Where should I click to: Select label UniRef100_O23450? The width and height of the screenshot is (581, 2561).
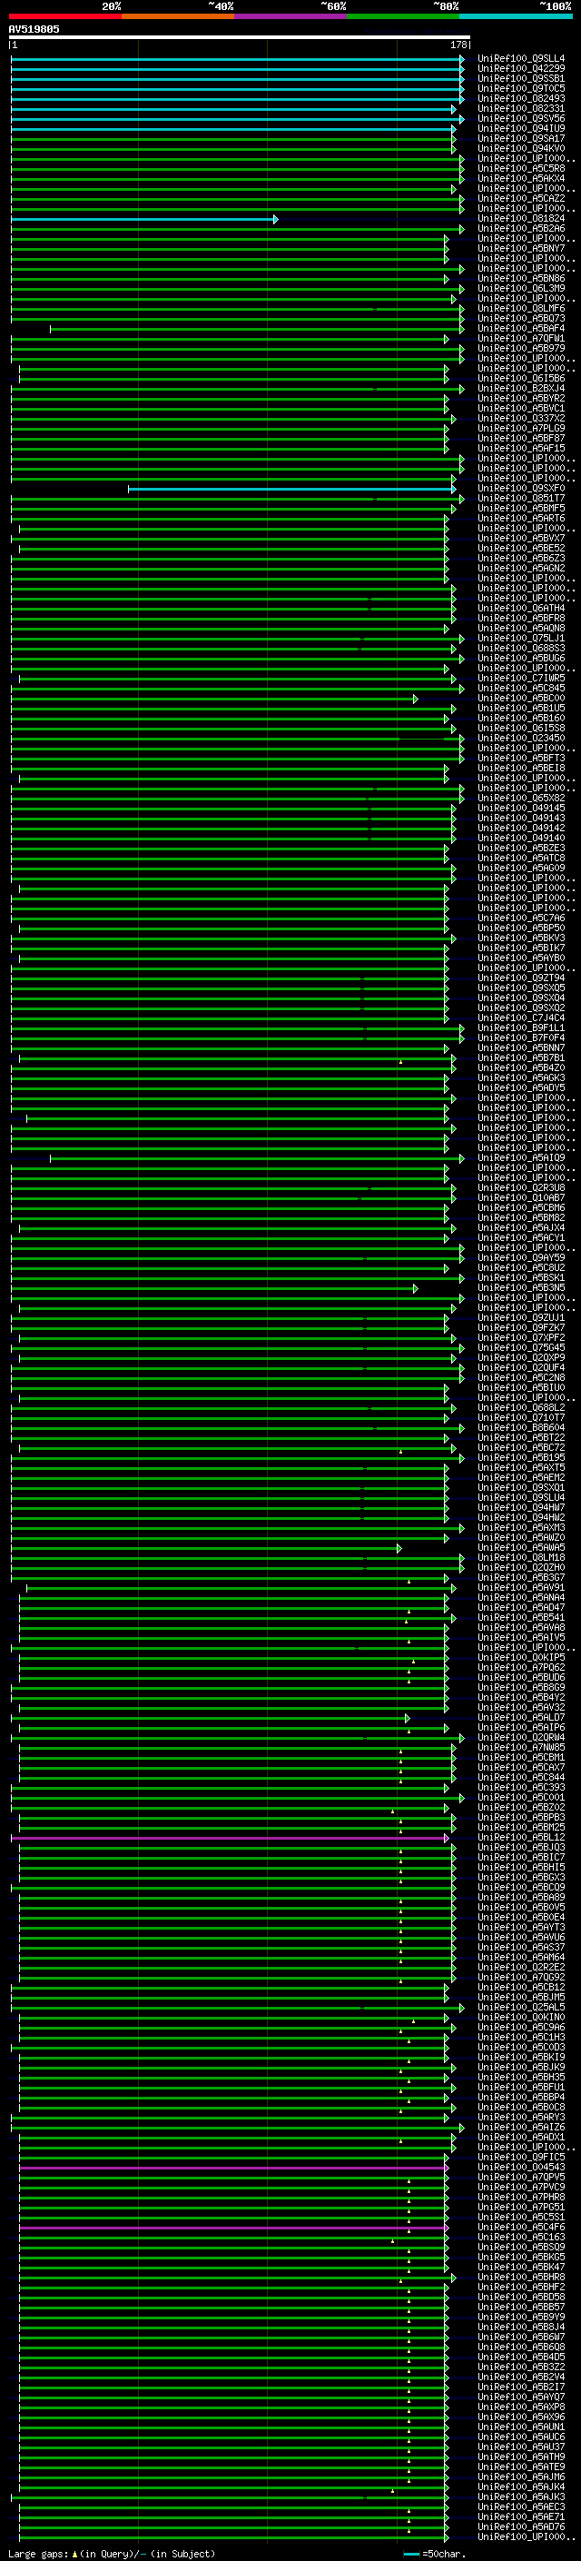521,738
